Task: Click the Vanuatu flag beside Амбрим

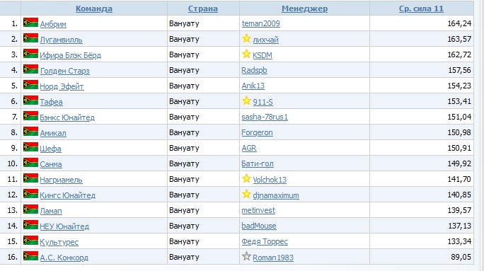Action: tap(30, 23)
